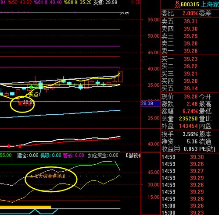Click the green star buy marker on the candlestick chart
This screenshot has height=215, width=219.
tap(31, 87)
